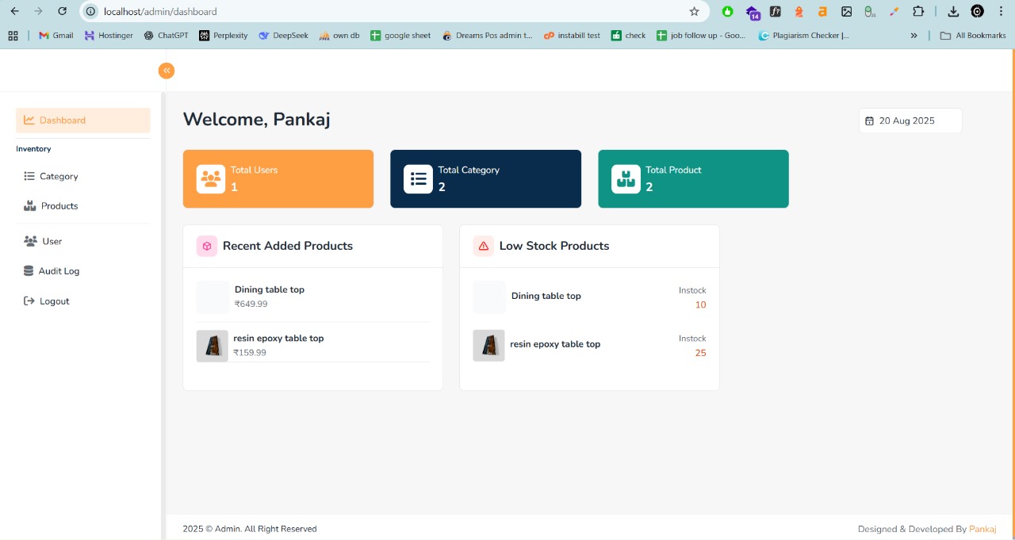Click the calendar icon next to 20 Aug 2025
This screenshot has width=1015, height=540.
(869, 121)
